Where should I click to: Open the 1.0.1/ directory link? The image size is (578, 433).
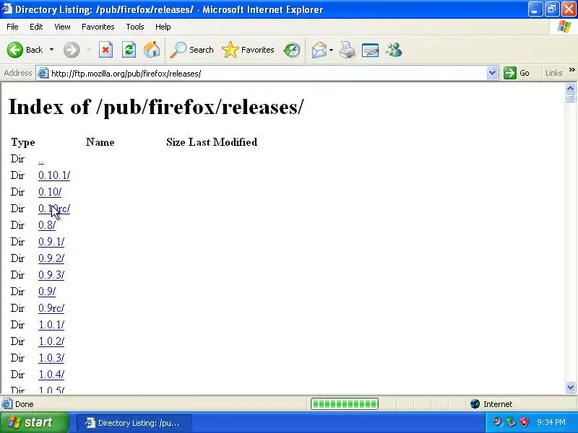[x=51, y=324]
